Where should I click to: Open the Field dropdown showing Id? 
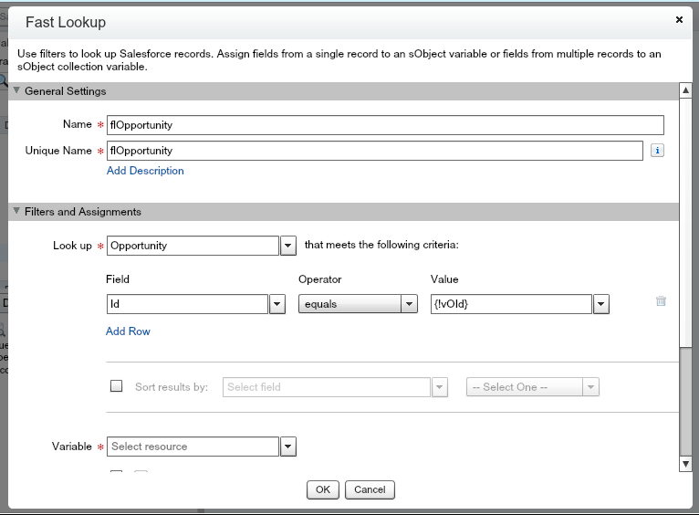pos(277,304)
